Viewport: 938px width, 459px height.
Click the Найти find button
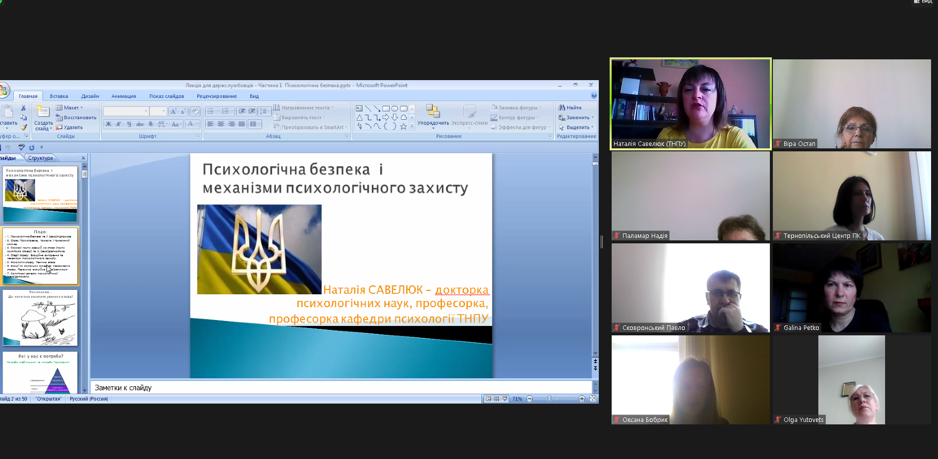click(x=570, y=108)
